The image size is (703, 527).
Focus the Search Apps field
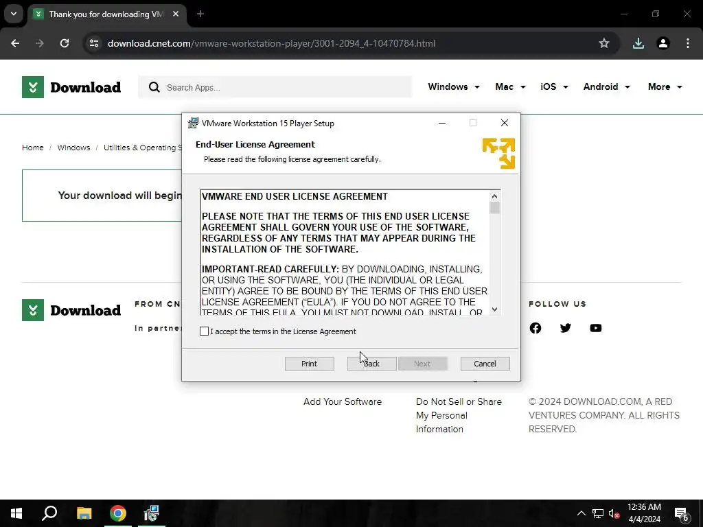pyautogui.click(x=275, y=87)
